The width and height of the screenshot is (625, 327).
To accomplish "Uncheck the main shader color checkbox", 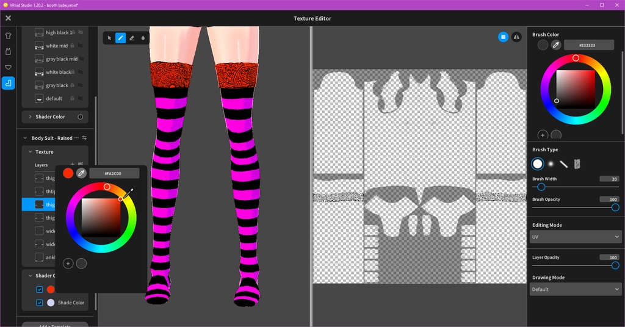I will [x=40, y=289].
